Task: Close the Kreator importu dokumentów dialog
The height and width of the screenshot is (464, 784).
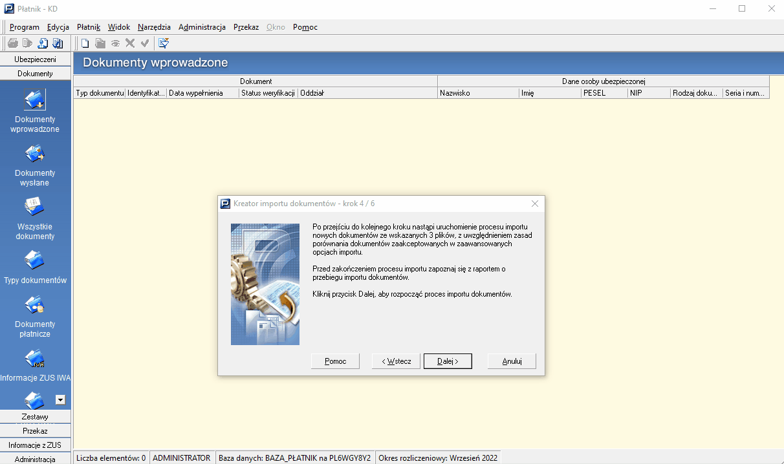Action: pos(535,204)
